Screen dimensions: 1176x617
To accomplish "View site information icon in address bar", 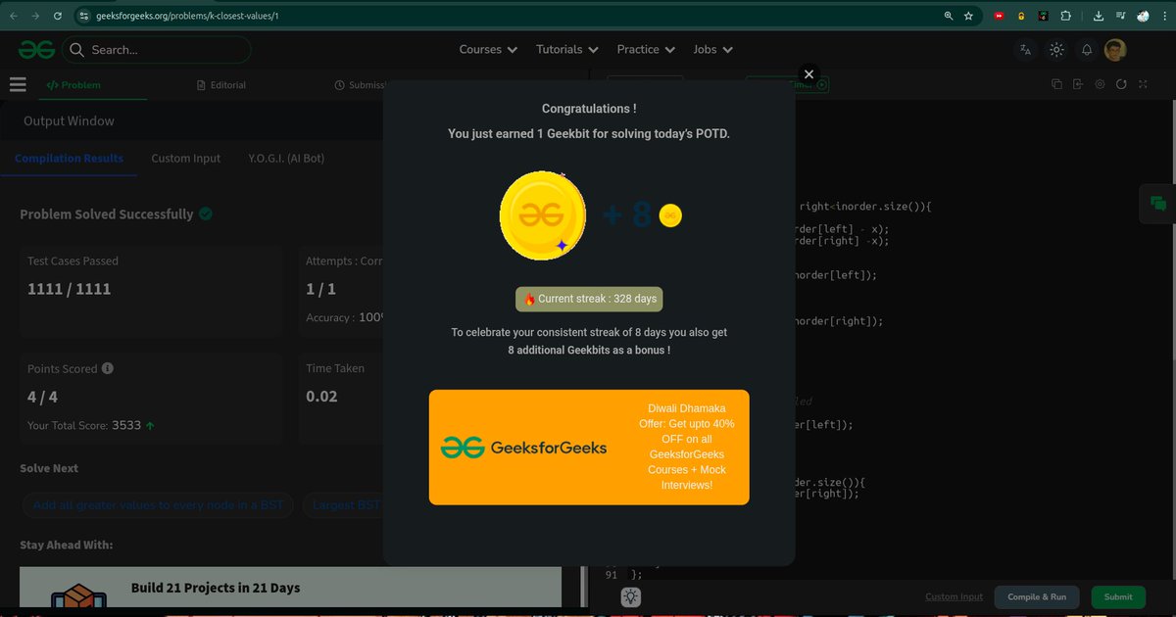I will [83, 16].
